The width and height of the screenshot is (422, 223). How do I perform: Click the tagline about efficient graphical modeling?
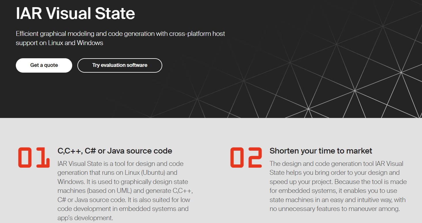pos(121,38)
